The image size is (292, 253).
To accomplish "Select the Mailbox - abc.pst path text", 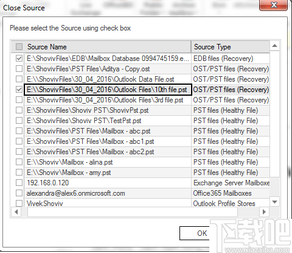I will (88, 131).
